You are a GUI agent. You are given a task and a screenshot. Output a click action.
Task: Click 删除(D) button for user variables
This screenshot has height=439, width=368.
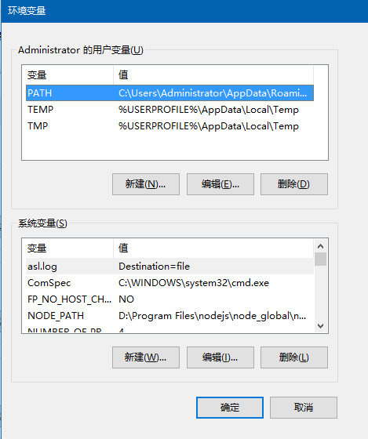point(294,184)
